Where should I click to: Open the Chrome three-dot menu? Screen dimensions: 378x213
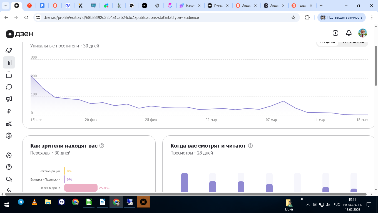point(372,17)
